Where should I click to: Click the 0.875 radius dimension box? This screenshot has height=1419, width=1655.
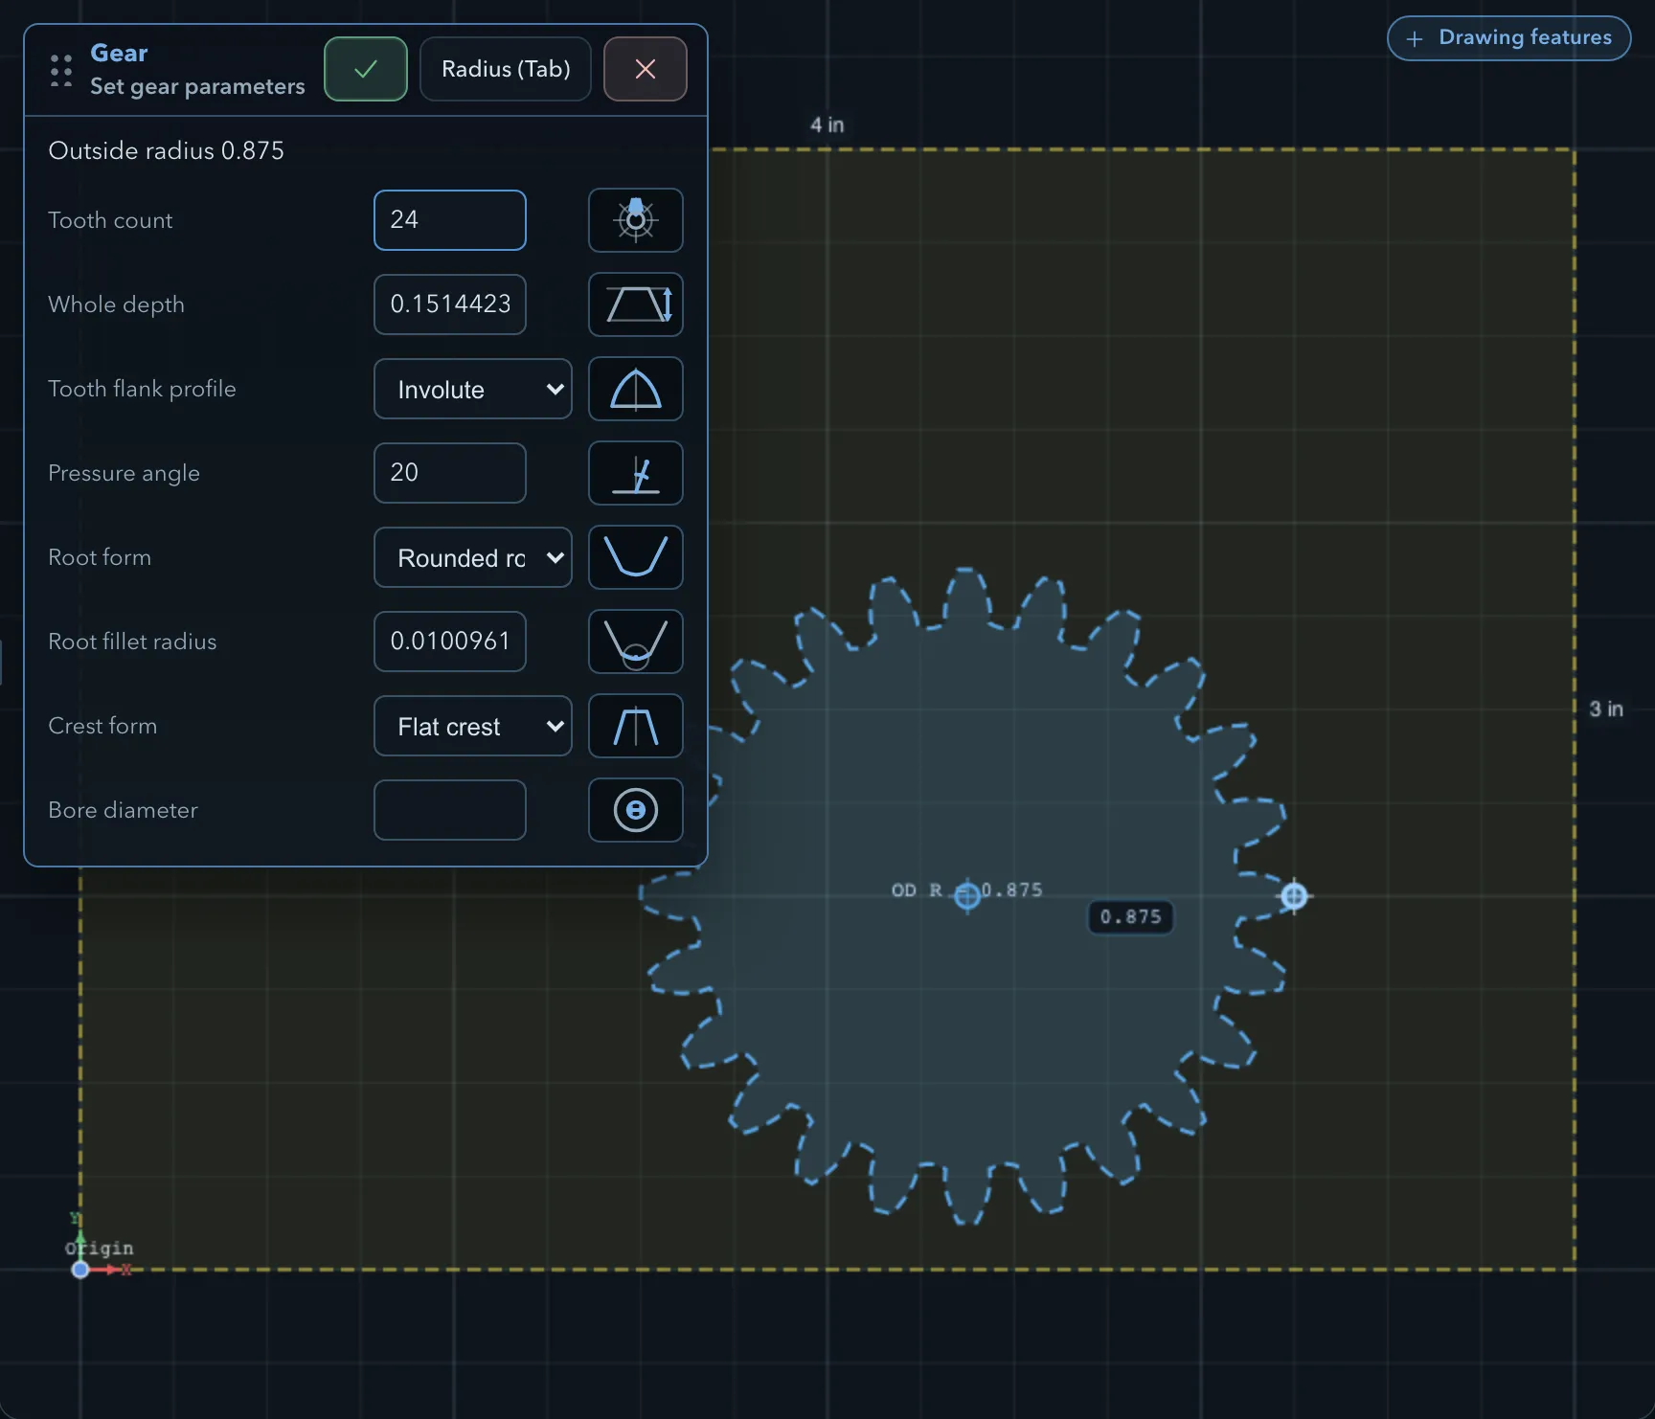pyautogui.click(x=1130, y=917)
